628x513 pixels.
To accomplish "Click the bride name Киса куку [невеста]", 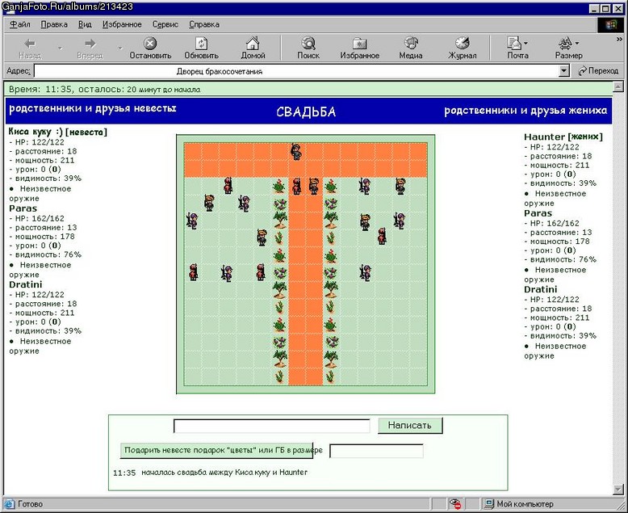I will click(57, 132).
